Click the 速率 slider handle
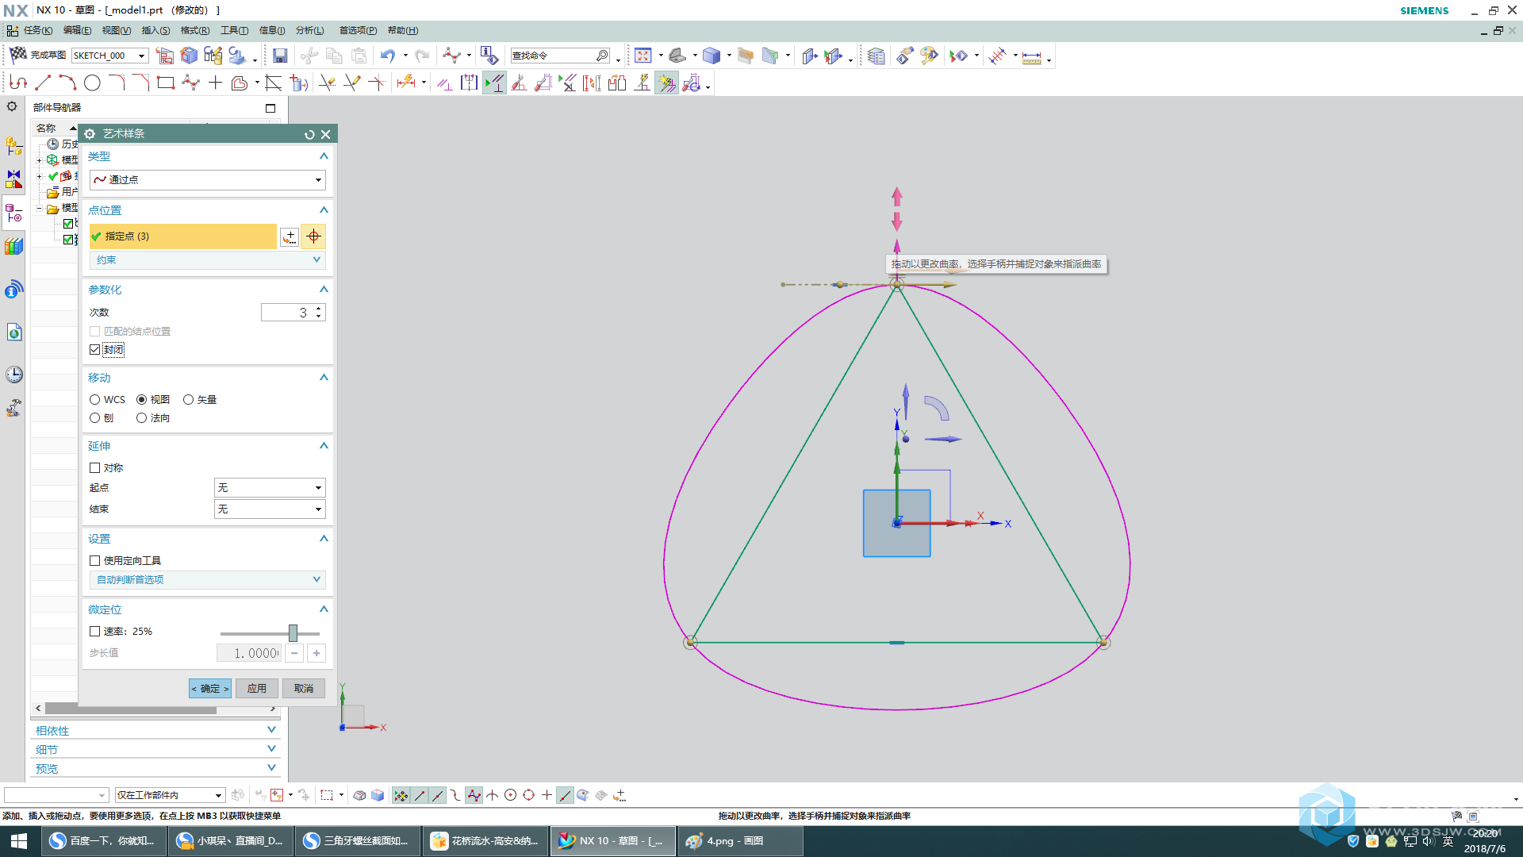Screen dimensions: 1523x857 pyautogui.click(x=293, y=632)
